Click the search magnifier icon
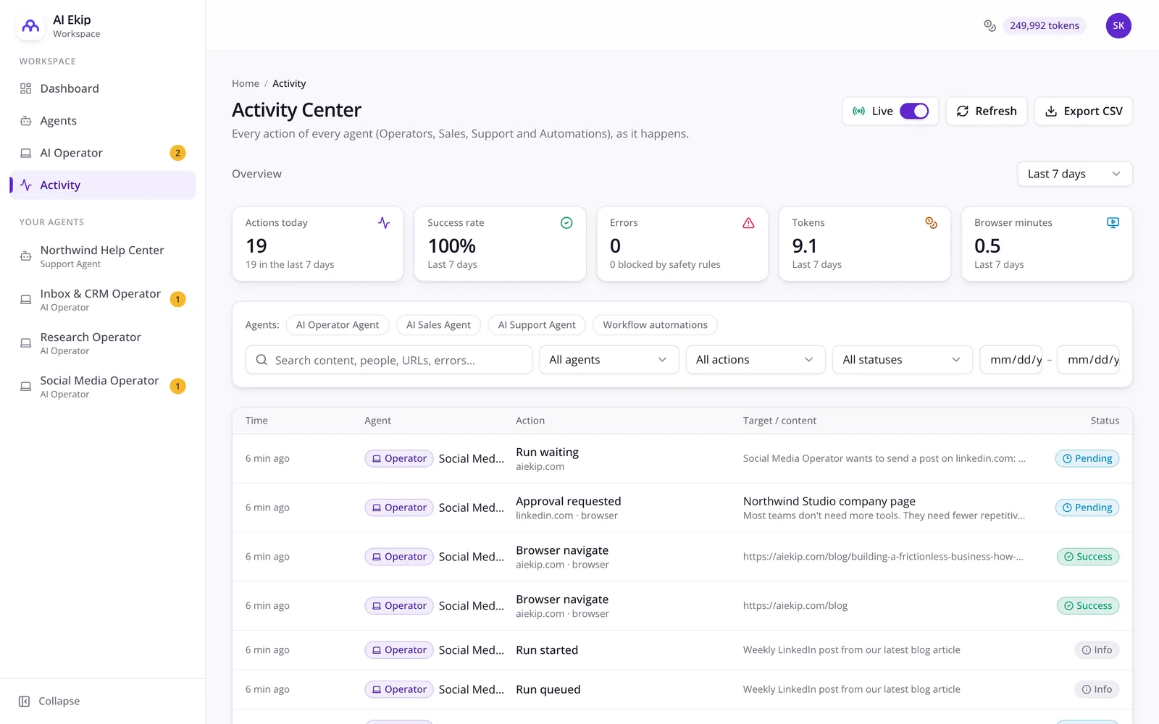 [x=261, y=360]
